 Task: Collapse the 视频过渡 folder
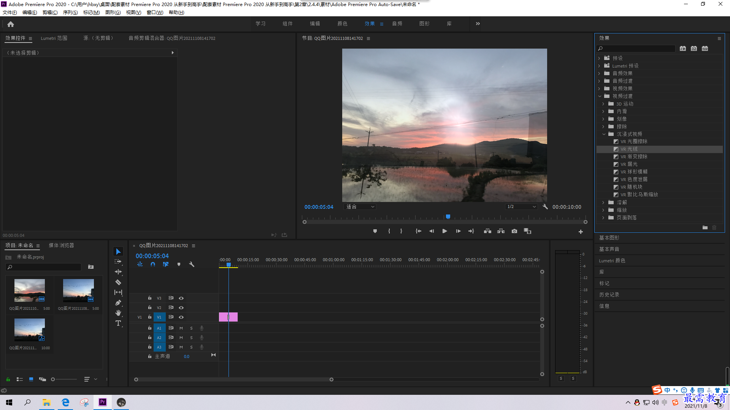[600, 96]
